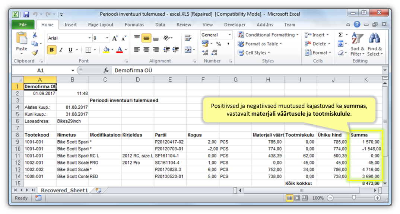Viewport: 400px width, 214px height.
Task: Click the Insert Worksheet icon
Action: (x=98, y=190)
